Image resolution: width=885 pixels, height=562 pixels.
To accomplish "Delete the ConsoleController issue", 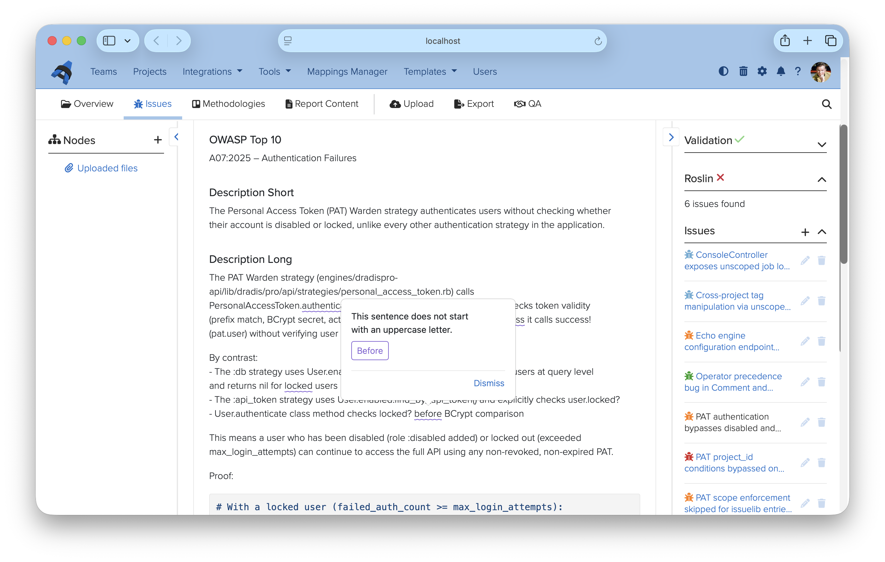I will coord(821,261).
